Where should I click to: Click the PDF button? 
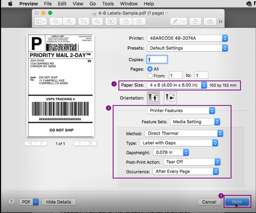(26, 202)
